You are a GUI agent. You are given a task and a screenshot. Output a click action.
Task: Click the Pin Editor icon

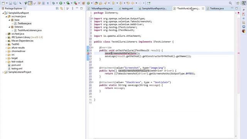pos(149,3)
